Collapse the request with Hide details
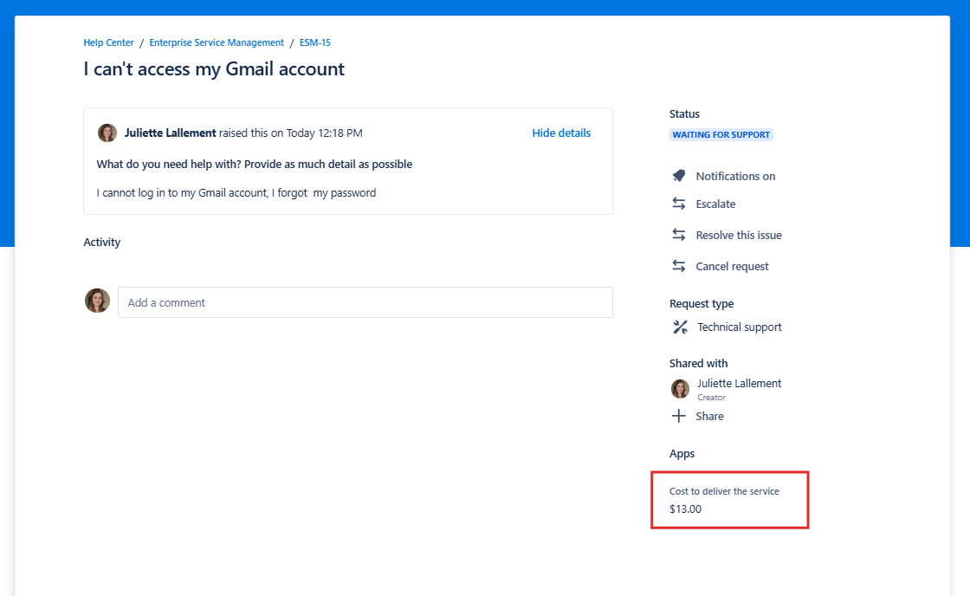970x596 pixels. click(x=561, y=133)
